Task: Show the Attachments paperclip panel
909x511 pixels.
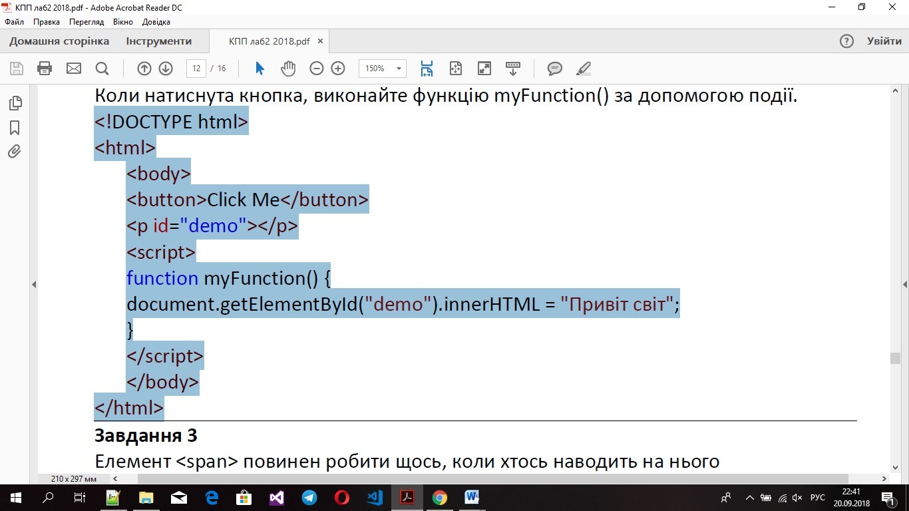Action: [15, 152]
